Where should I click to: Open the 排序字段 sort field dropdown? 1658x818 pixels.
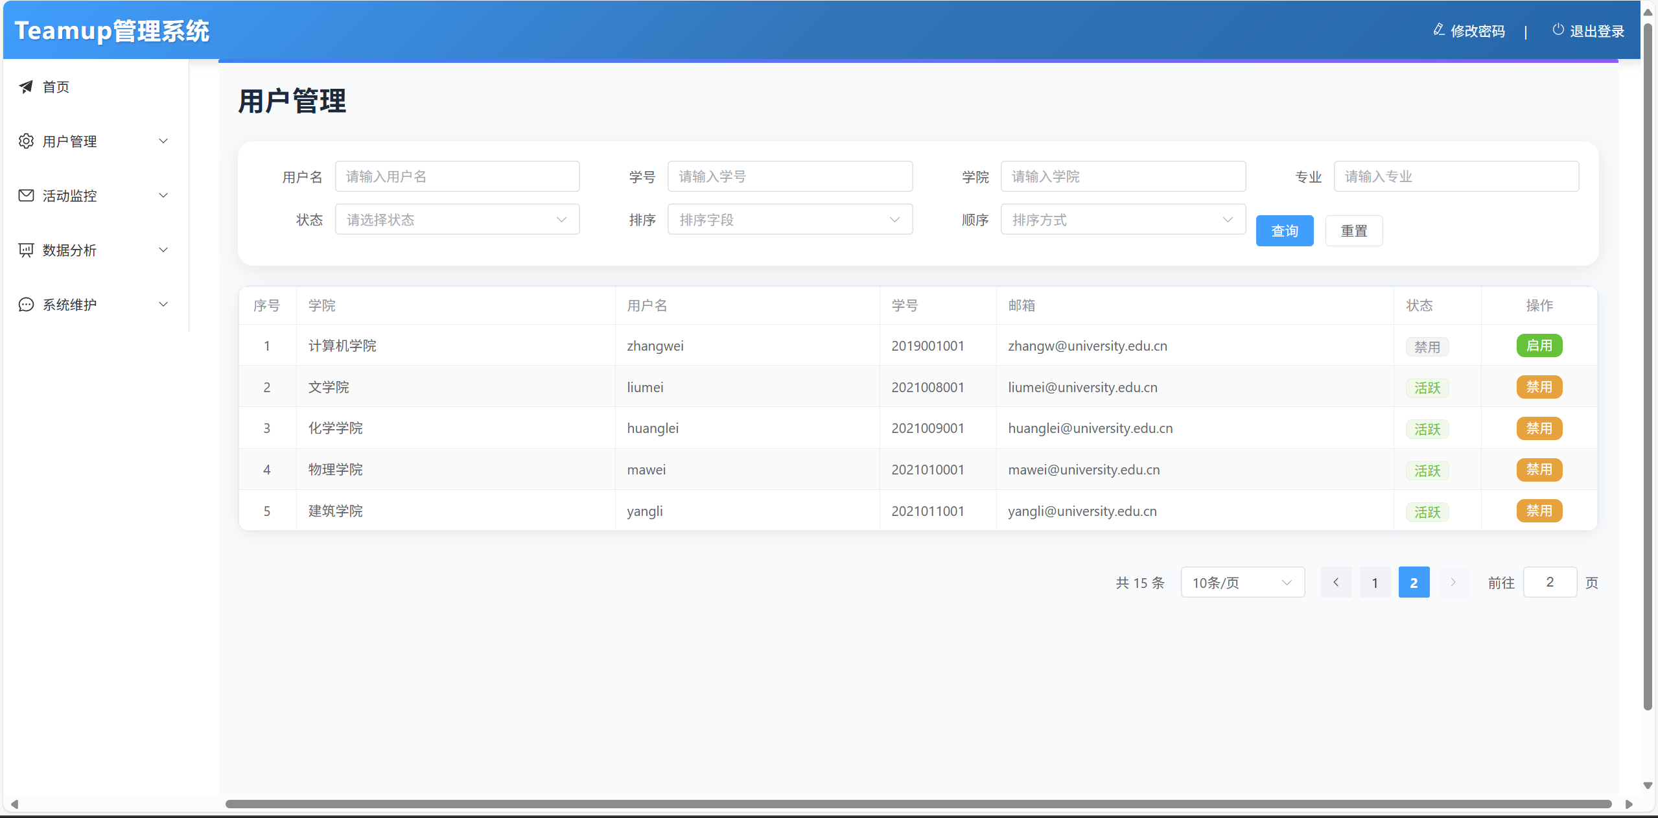click(x=789, y=220)
